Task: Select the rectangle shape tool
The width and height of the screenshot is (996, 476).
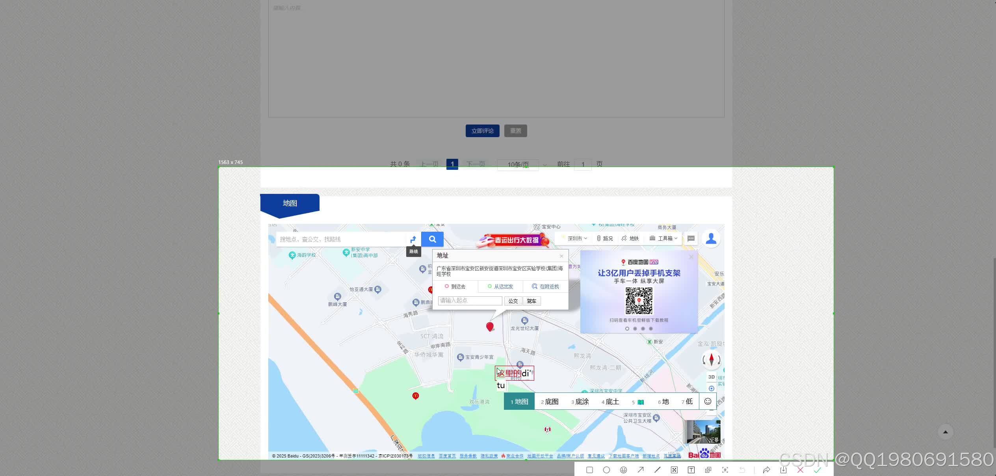Action: coord(589,470)
